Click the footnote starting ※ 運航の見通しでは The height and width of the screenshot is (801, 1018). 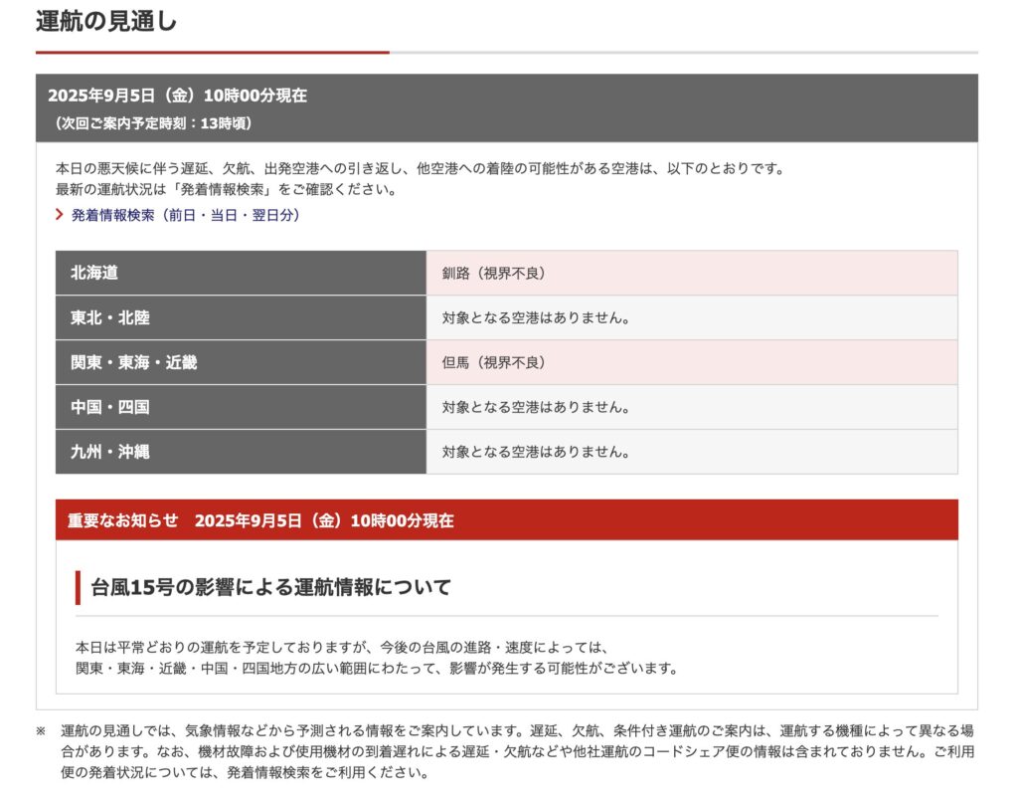tap(505, 751)
